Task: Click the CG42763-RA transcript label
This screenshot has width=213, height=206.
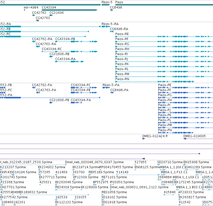Action: (x=46, y=44)
